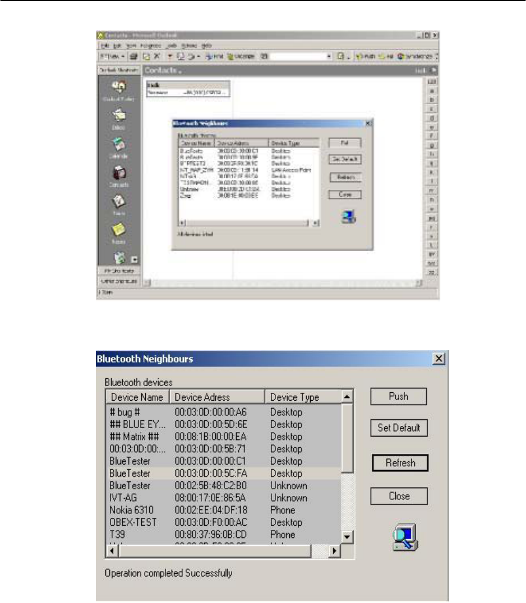Image resolution: width=526 pixels, height=603 pixels.
Task: Open the Favorites menu in Outlook
Action: click(150, 46)
